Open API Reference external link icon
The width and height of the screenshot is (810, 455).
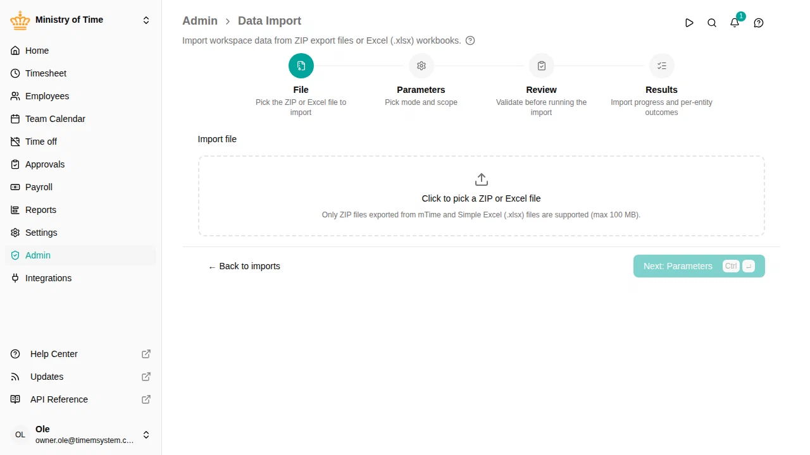pyautogui.click(x=146, y=399)
